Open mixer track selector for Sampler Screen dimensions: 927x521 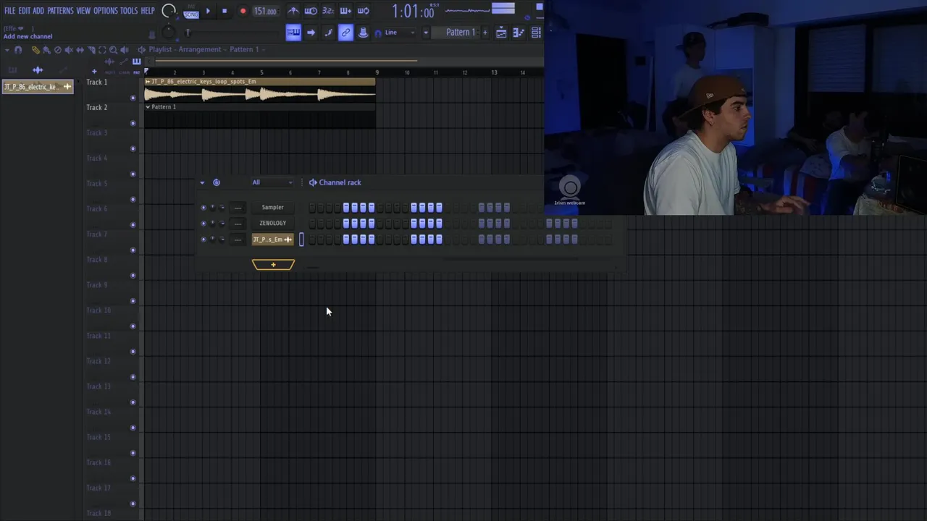(x=238, y=208)
